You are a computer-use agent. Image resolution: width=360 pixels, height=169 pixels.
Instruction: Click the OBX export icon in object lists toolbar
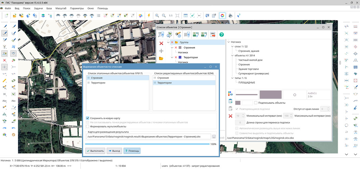coord(213,35)
